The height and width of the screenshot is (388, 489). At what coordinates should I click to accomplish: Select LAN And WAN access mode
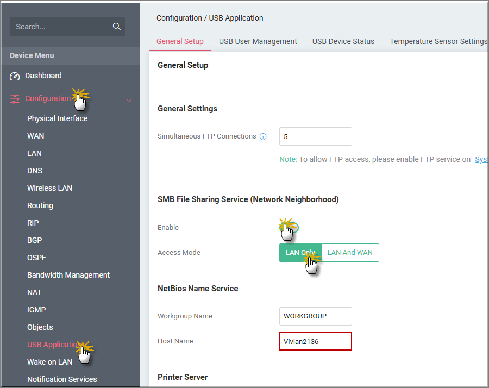coord(350,253)
